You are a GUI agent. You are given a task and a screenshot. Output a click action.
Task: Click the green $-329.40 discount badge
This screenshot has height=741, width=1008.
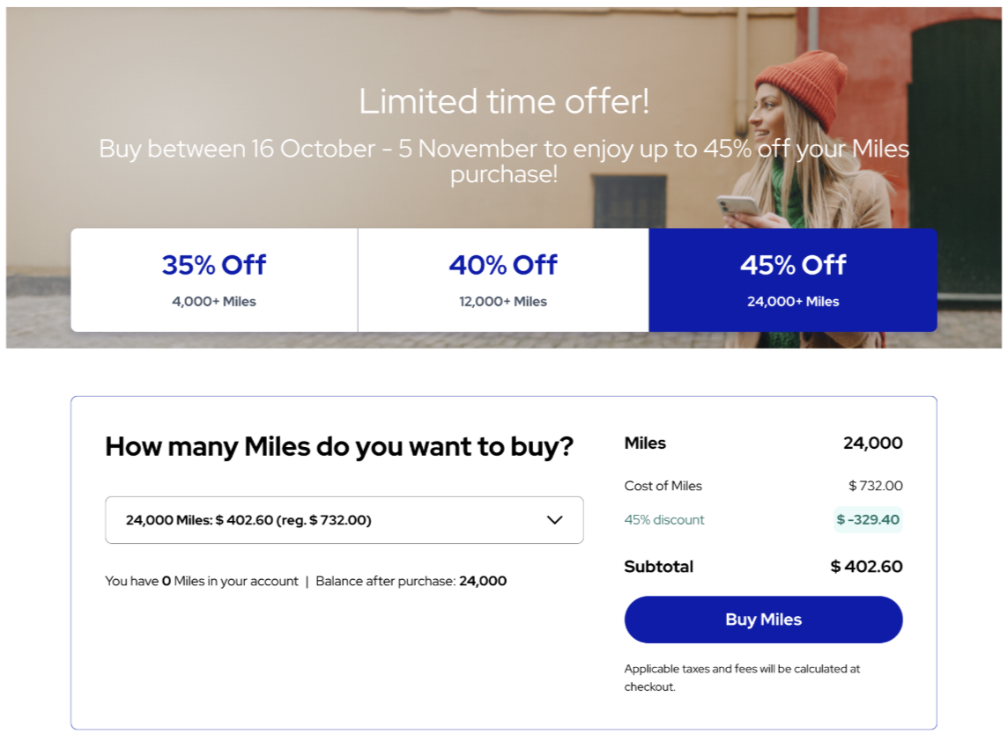(x=868, y=520)
